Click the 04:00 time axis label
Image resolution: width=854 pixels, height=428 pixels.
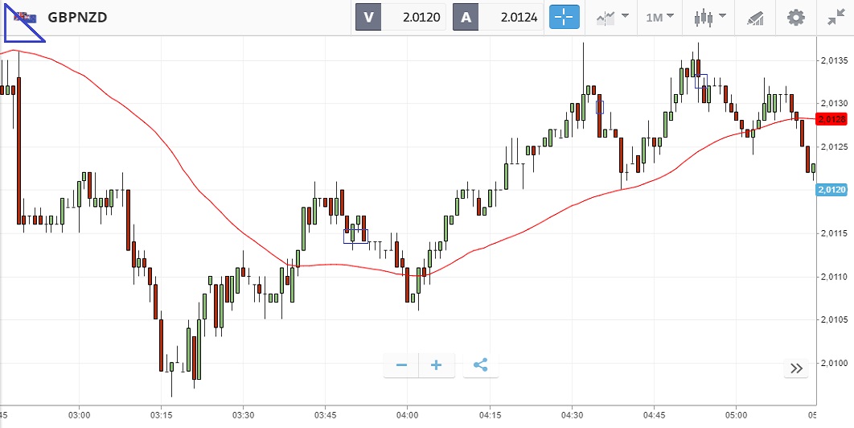[x=408, y=415]
